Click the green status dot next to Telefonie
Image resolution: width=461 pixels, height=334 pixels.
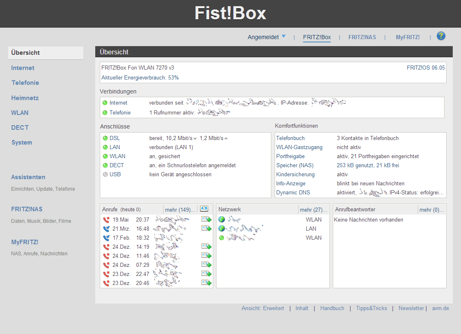click(105, 112)
